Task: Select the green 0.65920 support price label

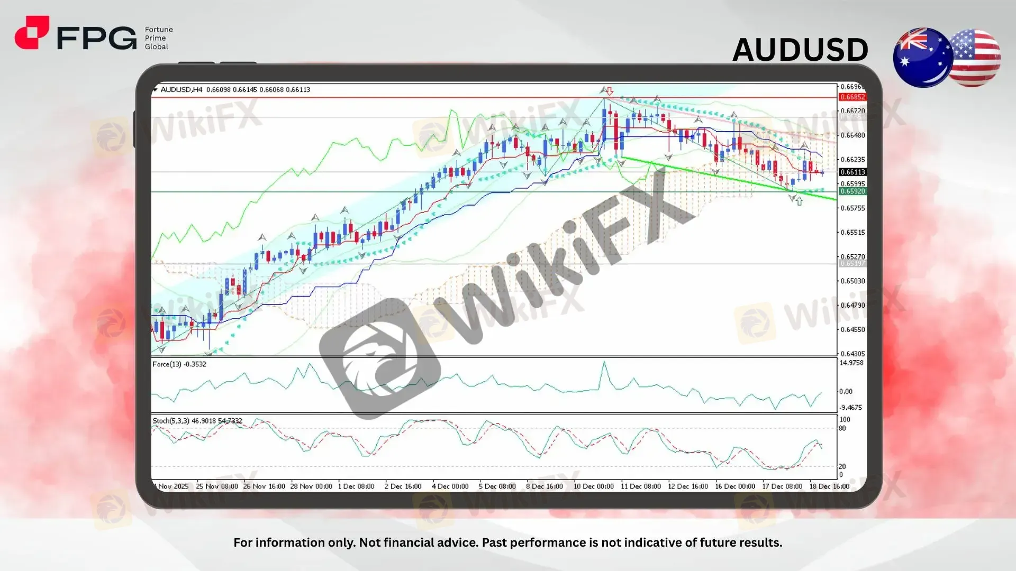Action: pyautogui.click(x=852, y=191)
